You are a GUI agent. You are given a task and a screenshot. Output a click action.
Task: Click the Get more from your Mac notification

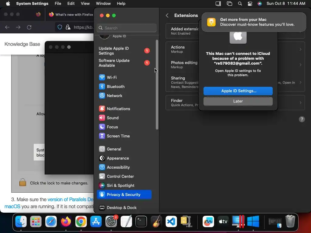click(254, 22)
